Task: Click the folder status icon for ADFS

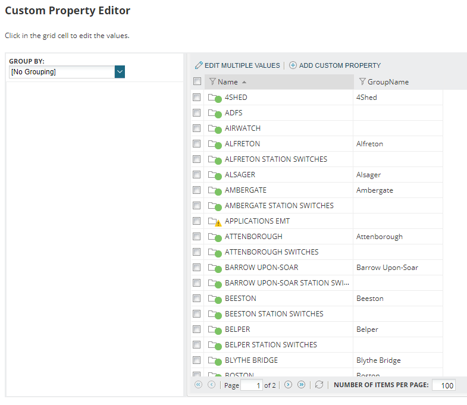Action: pos(215,113)
